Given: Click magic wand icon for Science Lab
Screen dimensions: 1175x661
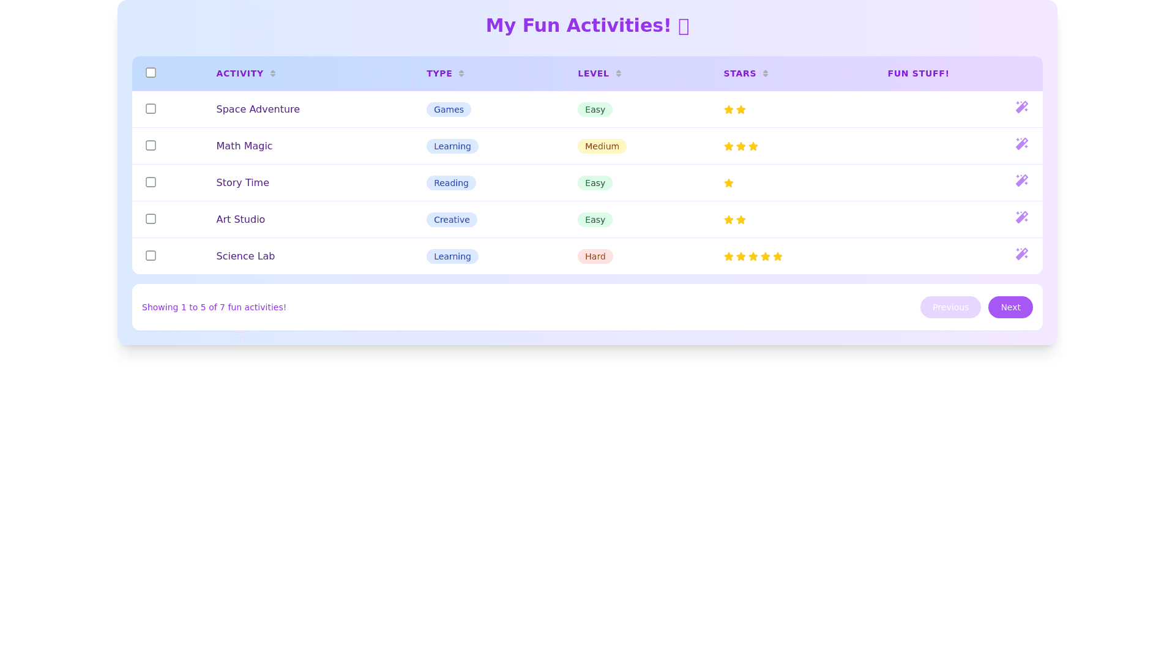Looking at the screenshot, I should (x=1021, y=254).
